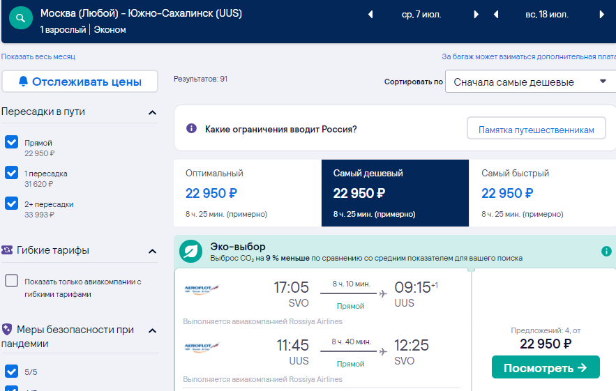This screenshot has width=616, height=391.
Task: Go to next return date after вс, 18 июл.
Action: (x=602, y=15)
